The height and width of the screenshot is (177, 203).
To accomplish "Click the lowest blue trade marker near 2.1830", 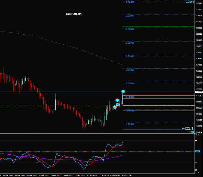I will point(115,107).
